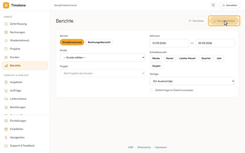Open Zeiterfassung in the sidebar
This screenshot has width=245, height=153.
pyautogui.click(x=25, y=24)
